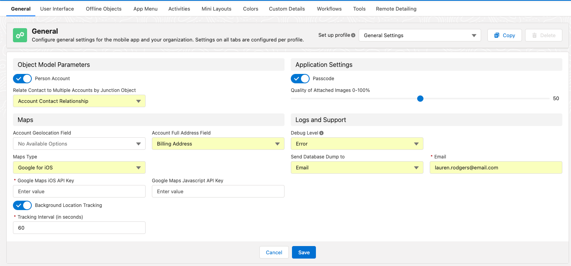Click the info icon beside Set up profile
Screen dimensions: 571x266
point(353,35)
